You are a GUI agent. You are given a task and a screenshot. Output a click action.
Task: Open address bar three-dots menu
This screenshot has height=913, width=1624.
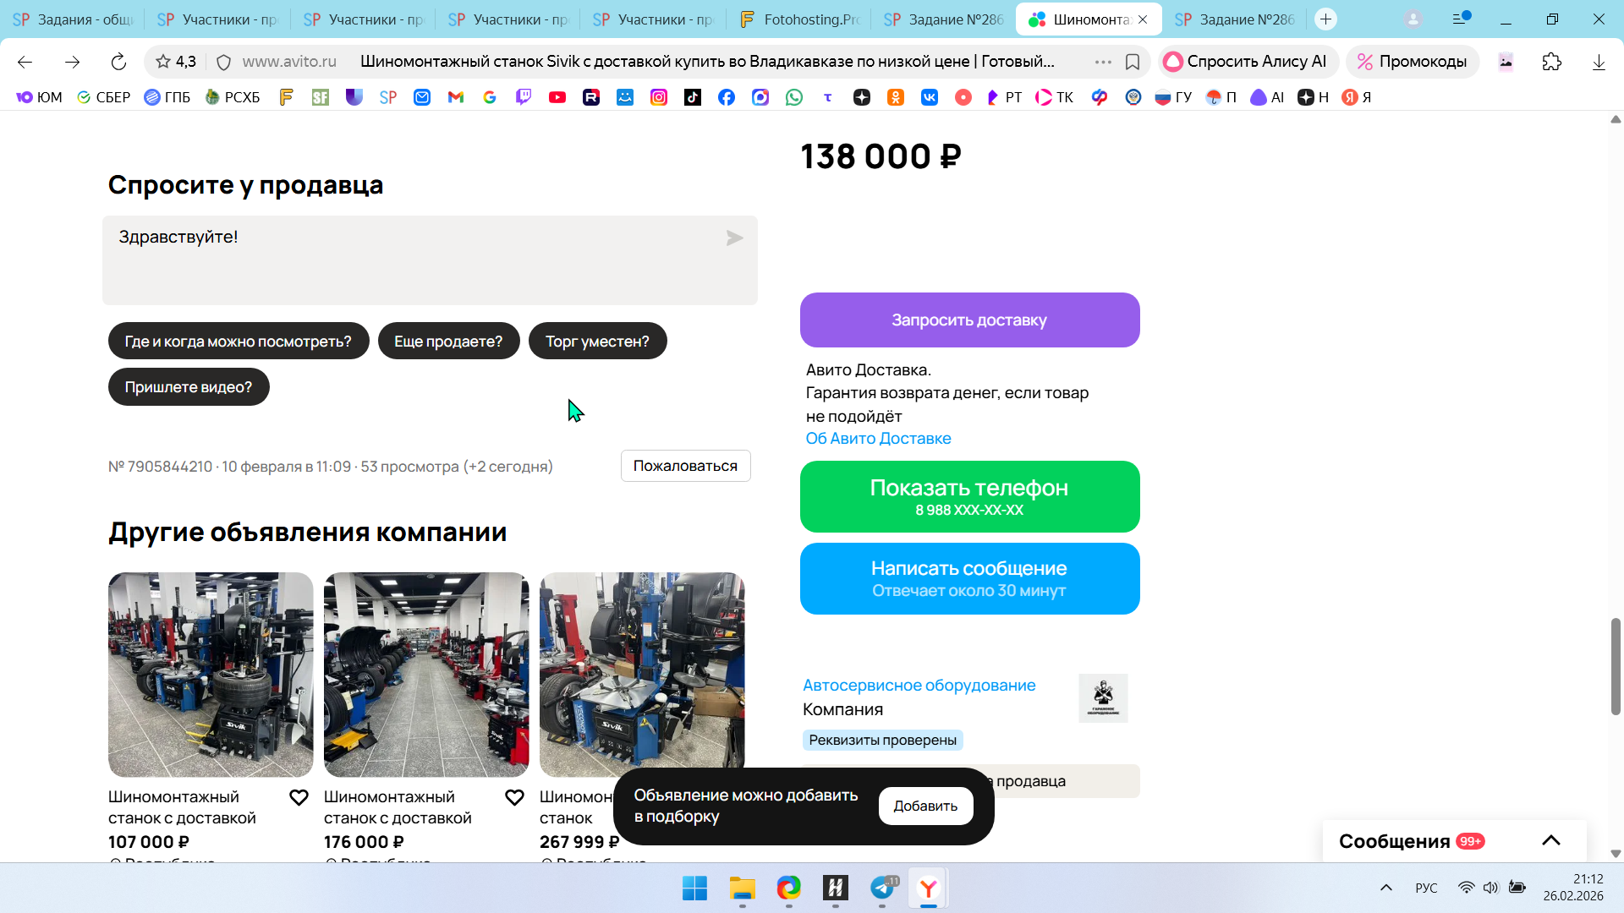point(1103,62)
